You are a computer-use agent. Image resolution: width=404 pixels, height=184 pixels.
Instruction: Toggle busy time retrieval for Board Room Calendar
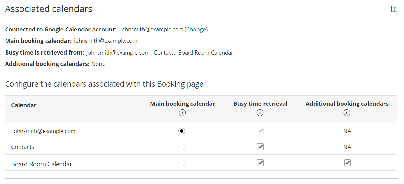coord(260,163)
